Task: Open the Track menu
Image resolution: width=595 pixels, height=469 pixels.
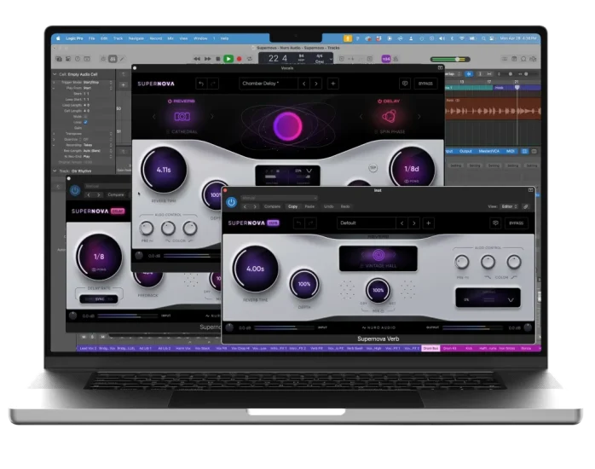Action: pos(118,38)
